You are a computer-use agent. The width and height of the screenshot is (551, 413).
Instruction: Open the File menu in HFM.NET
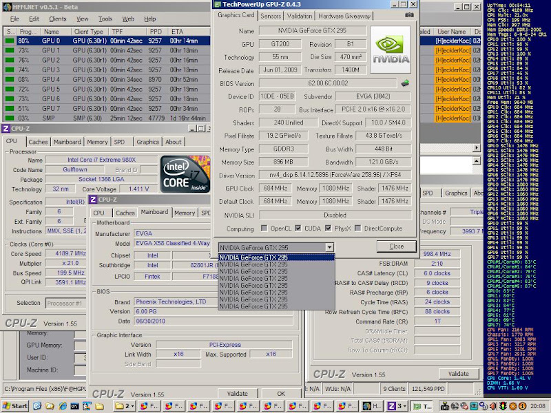[14, 19]
